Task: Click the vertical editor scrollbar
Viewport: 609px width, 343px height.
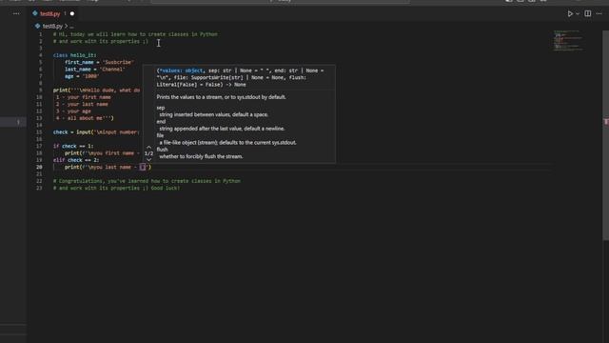Action: [x=605, y=136]
